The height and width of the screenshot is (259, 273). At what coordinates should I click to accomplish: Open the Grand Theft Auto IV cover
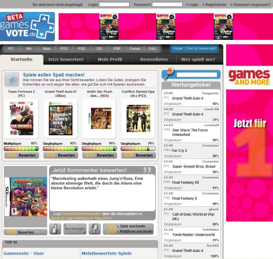tap(61, 119)
